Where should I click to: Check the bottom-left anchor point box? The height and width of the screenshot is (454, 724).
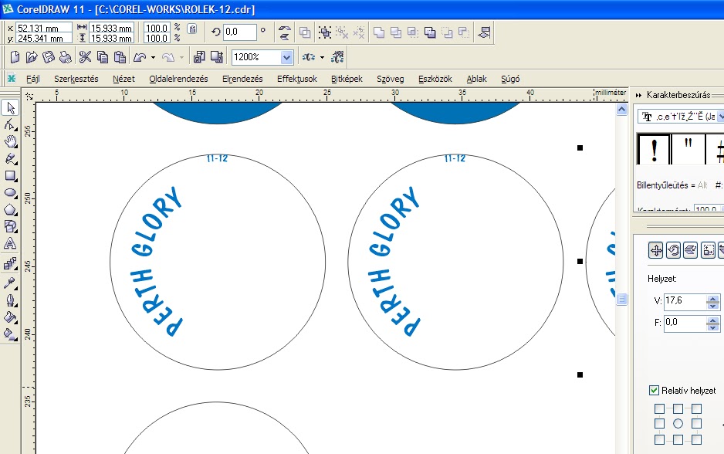click(659, 439)
